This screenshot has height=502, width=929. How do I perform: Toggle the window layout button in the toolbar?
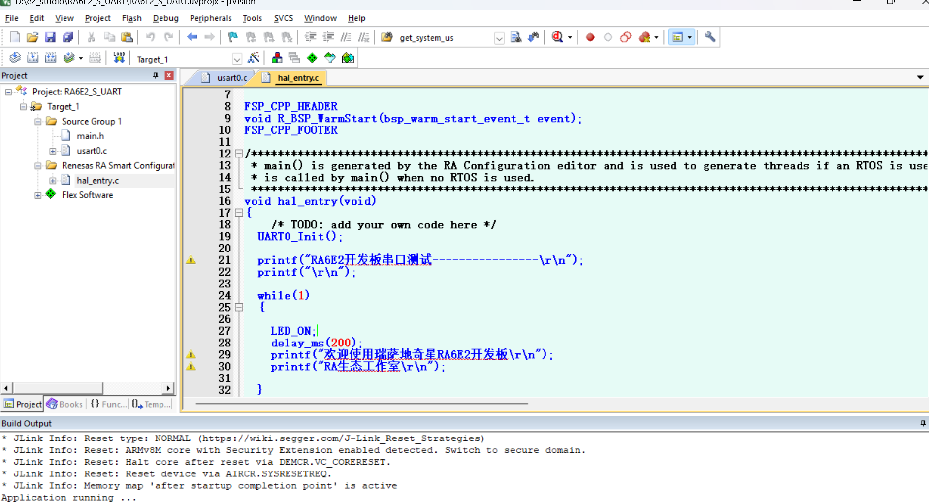(677, 37)
